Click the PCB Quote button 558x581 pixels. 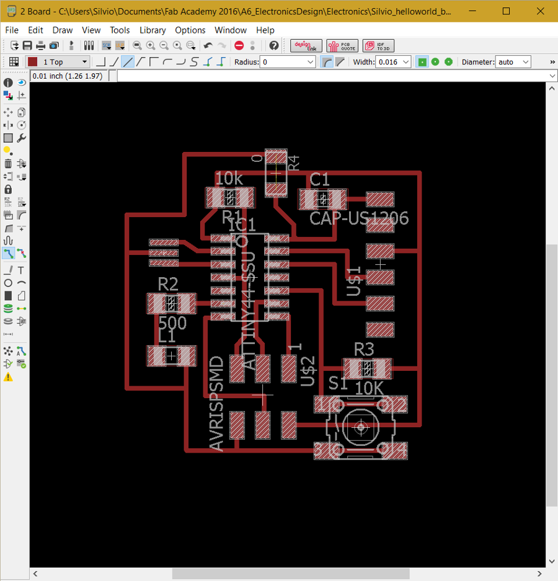pyautogui.click(x=342, y=46)
